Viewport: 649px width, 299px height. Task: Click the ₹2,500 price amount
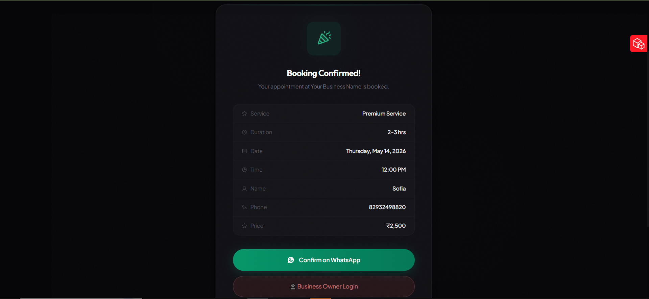pyautogui.click(x=396, y=226)
